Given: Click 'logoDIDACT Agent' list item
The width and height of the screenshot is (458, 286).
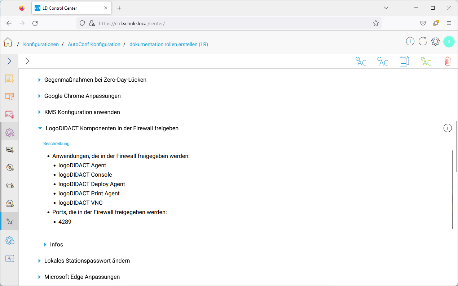Looking at the screenshot, I should [82, 165].
